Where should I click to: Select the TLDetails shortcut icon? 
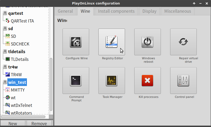[x=8, y=59]
